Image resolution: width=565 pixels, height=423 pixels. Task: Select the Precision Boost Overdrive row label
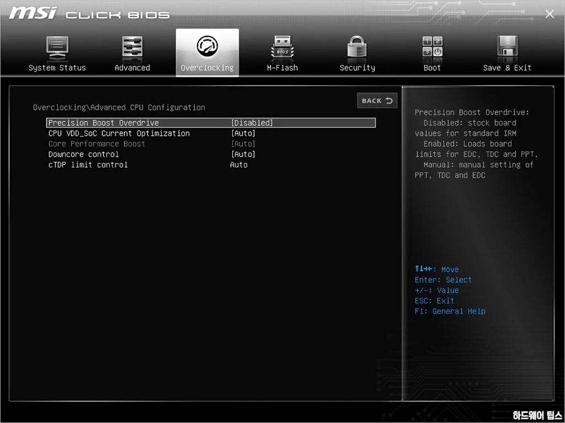(103, 123)
